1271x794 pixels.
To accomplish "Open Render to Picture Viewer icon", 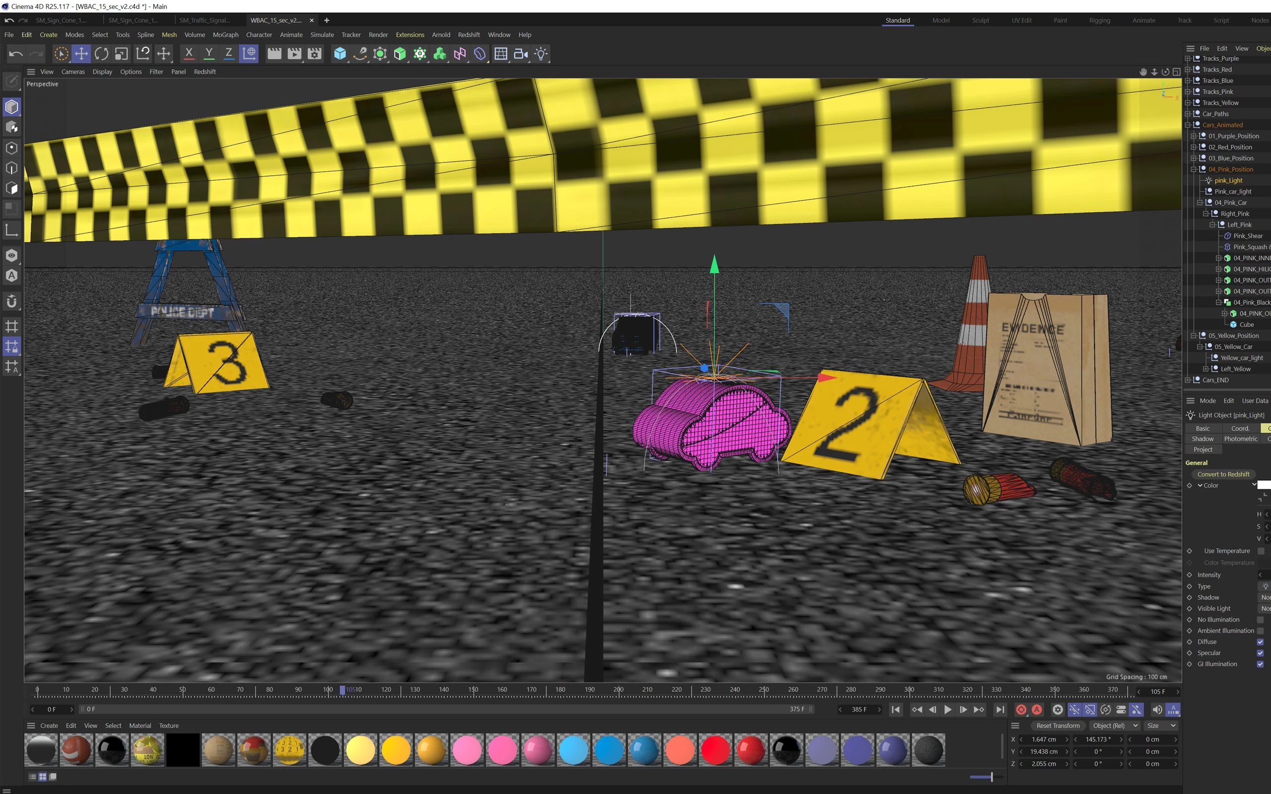I will coord(294,54).
